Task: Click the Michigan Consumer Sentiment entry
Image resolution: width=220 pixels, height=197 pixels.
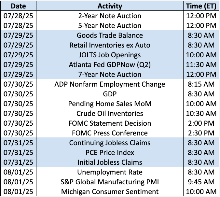Action: click(x=110, y=192)
